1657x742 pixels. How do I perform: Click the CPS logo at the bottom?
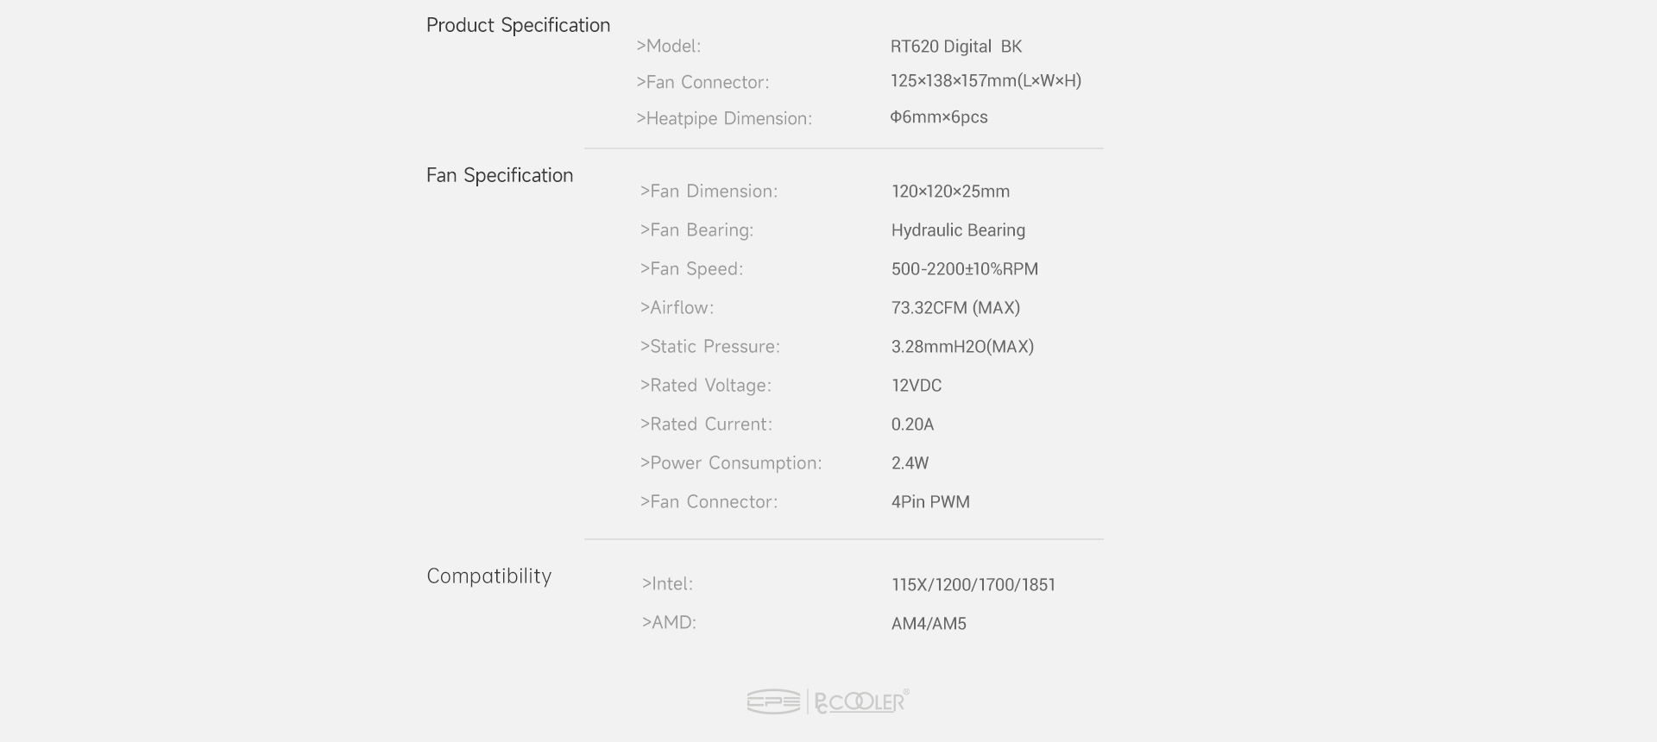773,702
